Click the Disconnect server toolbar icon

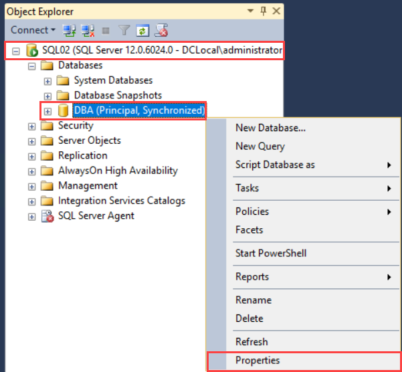point(88,31)
